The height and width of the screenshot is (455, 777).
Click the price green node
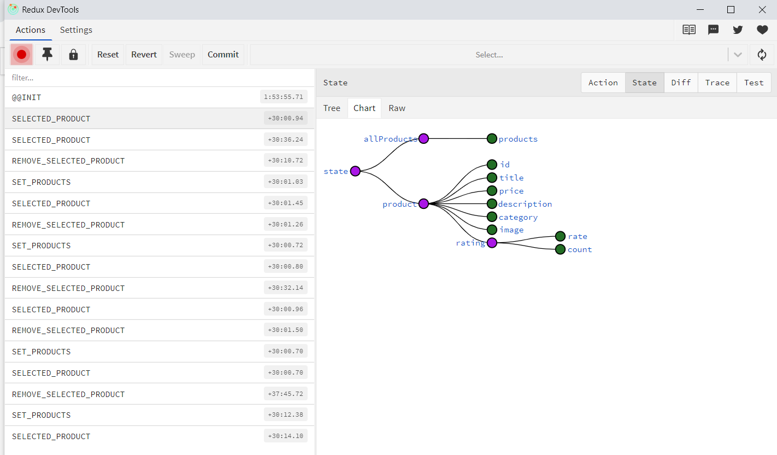click(x=492, y=191)
